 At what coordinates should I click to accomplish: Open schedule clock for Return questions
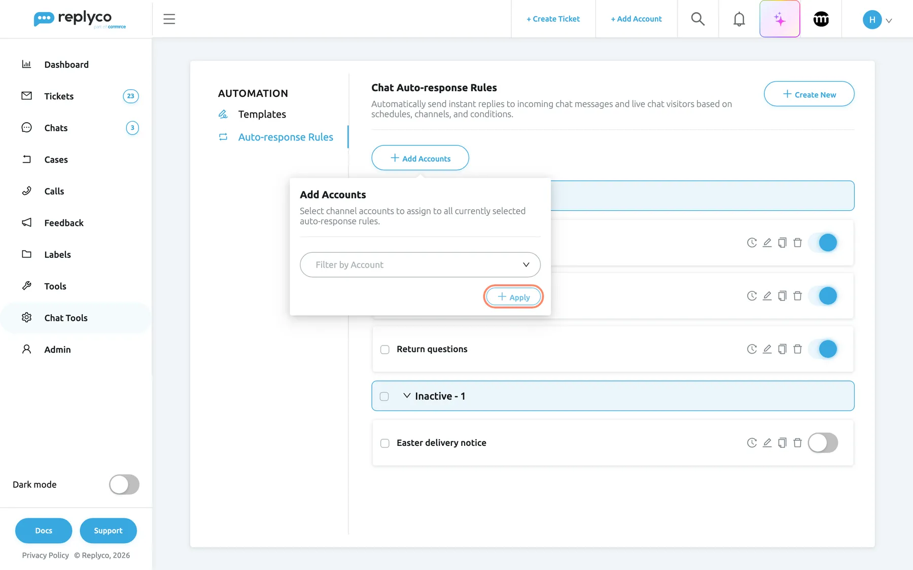(752, 349)
